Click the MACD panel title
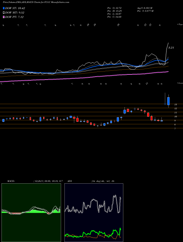Viewport: 183px width, 242px height. coord(11,181)
